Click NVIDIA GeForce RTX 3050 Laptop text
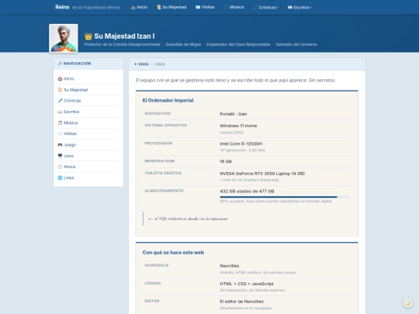The height and width of the screenshot is (314, 419). (262, 174)
